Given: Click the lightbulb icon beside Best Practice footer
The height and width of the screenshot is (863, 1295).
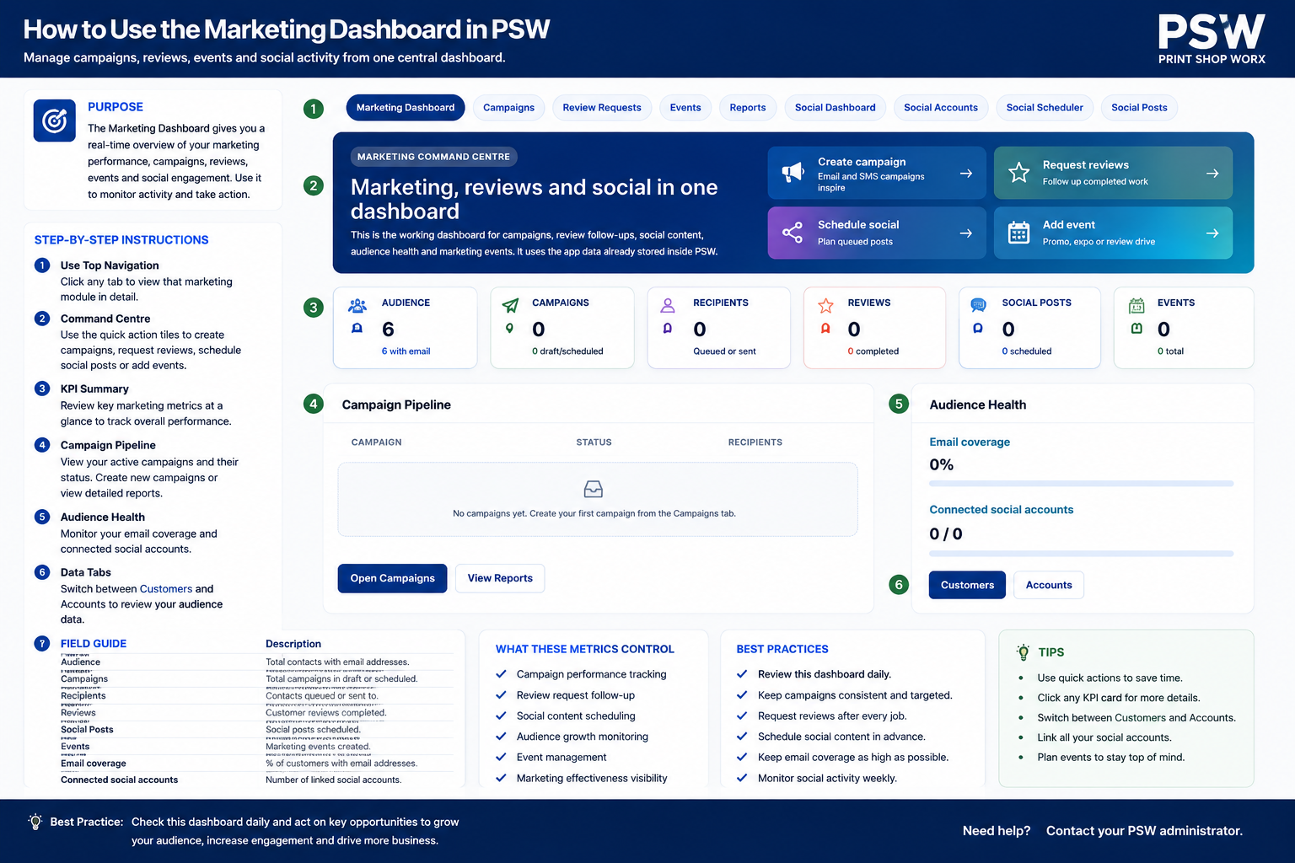Looking at the screenshot, I should coord(35,822).
